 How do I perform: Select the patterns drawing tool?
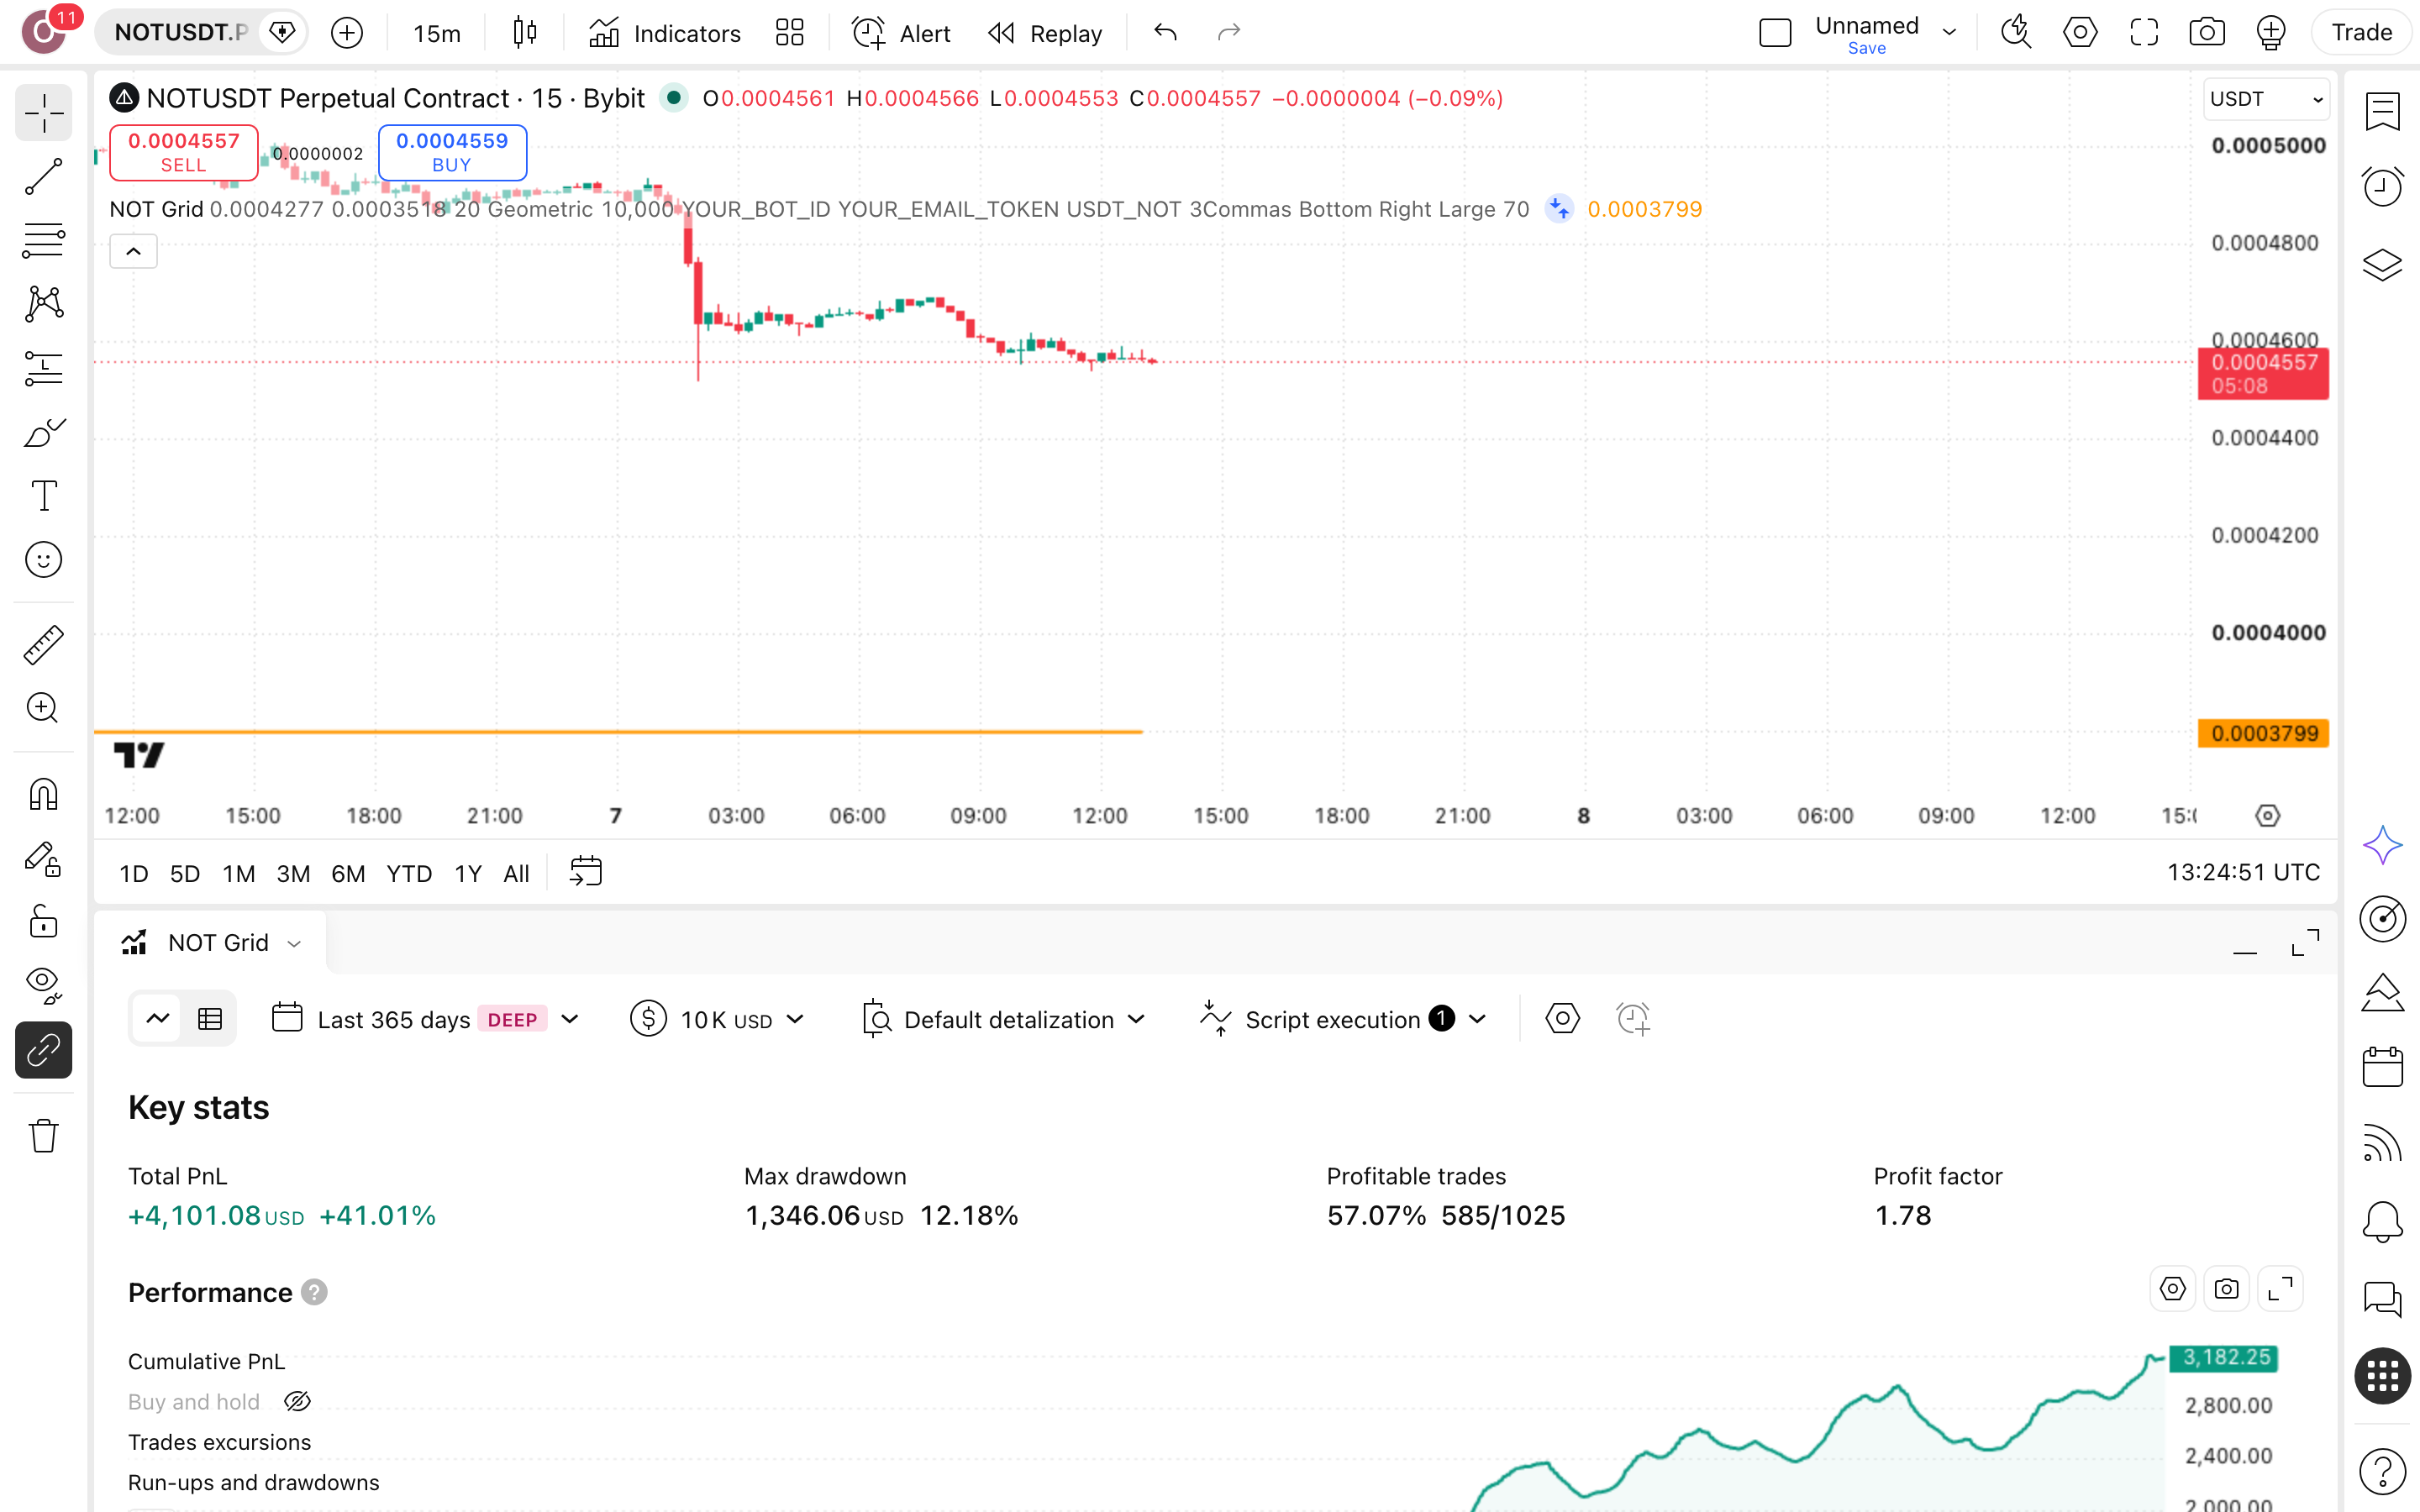[x=43, y=304]
